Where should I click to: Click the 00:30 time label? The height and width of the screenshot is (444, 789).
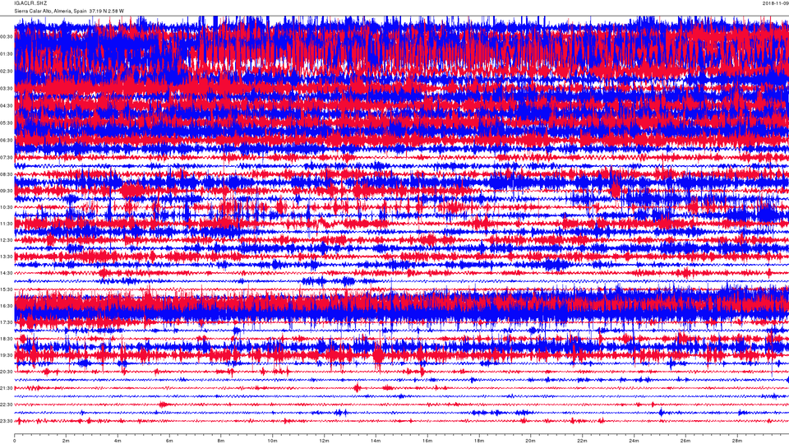[7, 37]
